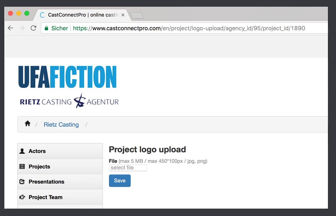The height and width of the screenshot is (216, 336).
Task: Follow the Rietz Casting breadcrumb link
Action: (61, 124)
